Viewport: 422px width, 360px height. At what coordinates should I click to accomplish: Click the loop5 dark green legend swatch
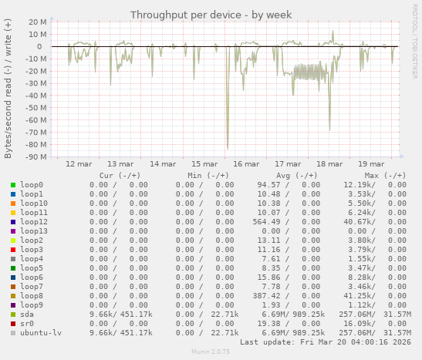(13, 268)
